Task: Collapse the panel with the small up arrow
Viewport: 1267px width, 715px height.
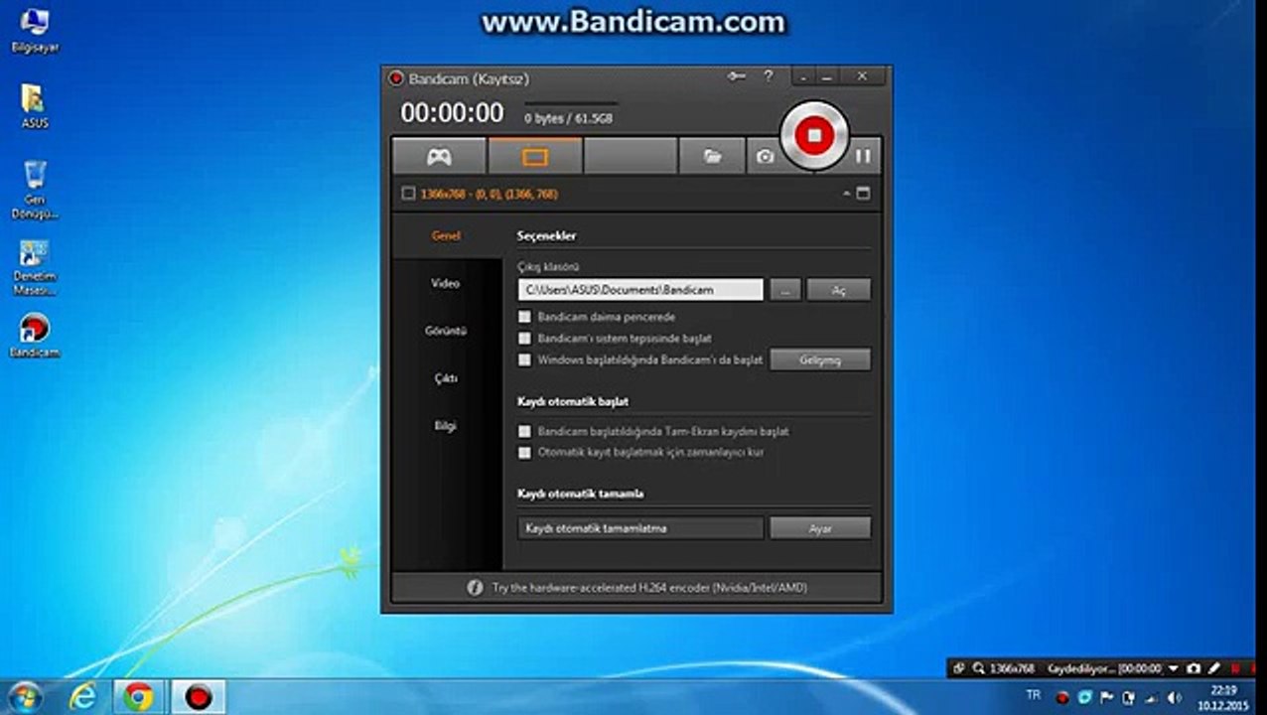Action: [847, 194]
